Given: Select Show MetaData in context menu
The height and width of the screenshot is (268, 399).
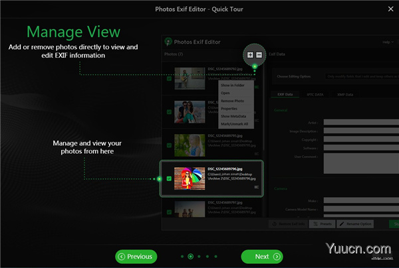Looking at the screenshot, I should tap(233, 116).
